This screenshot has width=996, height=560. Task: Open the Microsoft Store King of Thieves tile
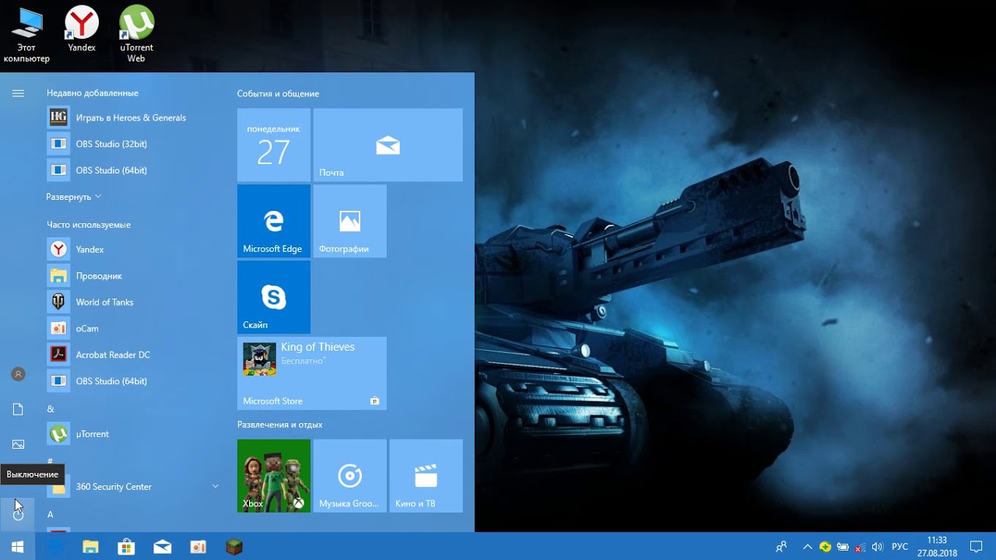312,373
